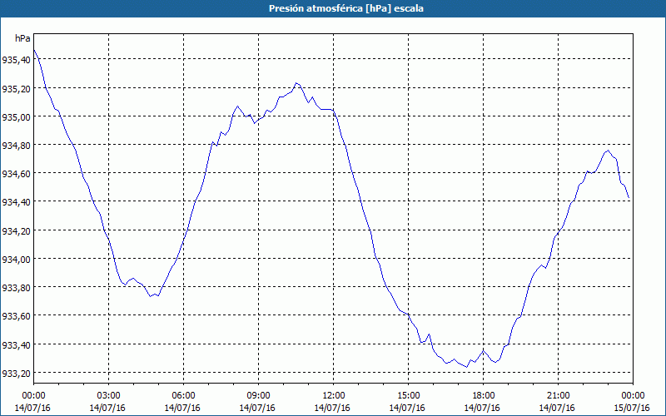Click the 935,20 y-axis value

16,88
